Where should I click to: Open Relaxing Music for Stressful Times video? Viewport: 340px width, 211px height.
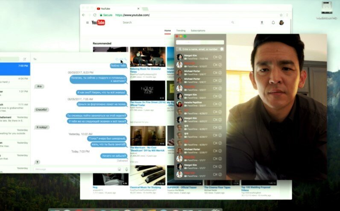(x=145, y=70)
